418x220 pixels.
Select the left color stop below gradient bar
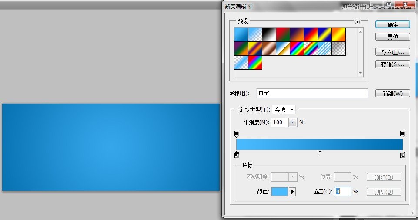pyautogui.click(x=237, y=155)
